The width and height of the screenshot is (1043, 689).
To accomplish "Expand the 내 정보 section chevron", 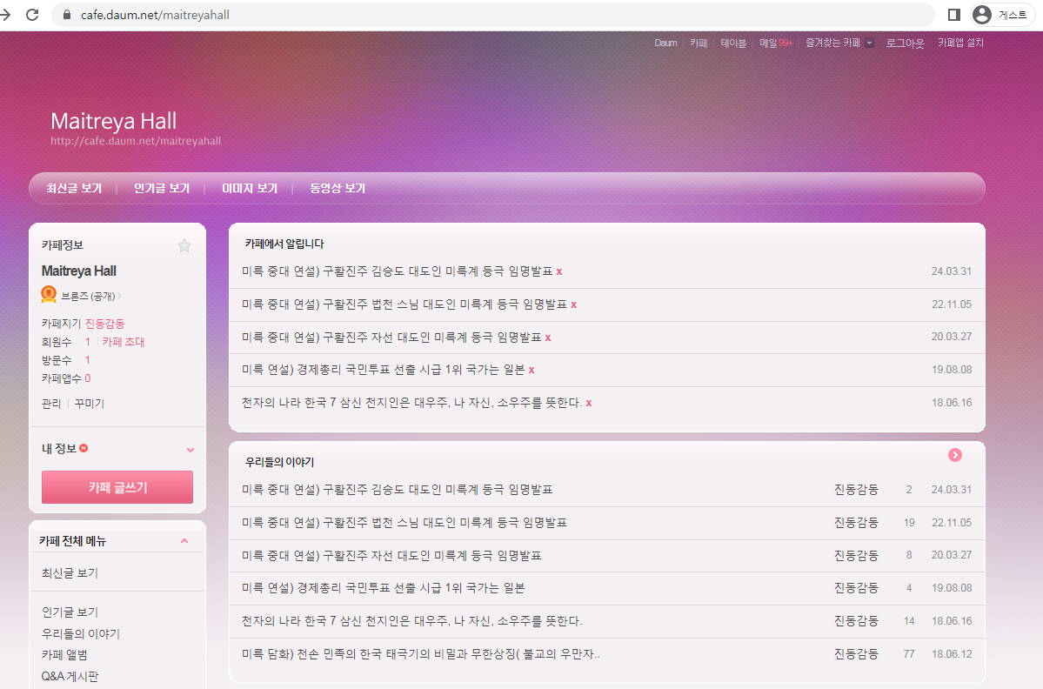I will (191, 450).
